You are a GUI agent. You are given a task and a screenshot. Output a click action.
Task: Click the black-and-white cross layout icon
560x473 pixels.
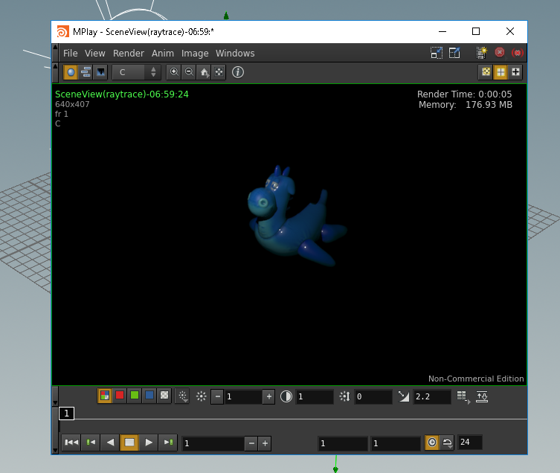click(515, 72)
